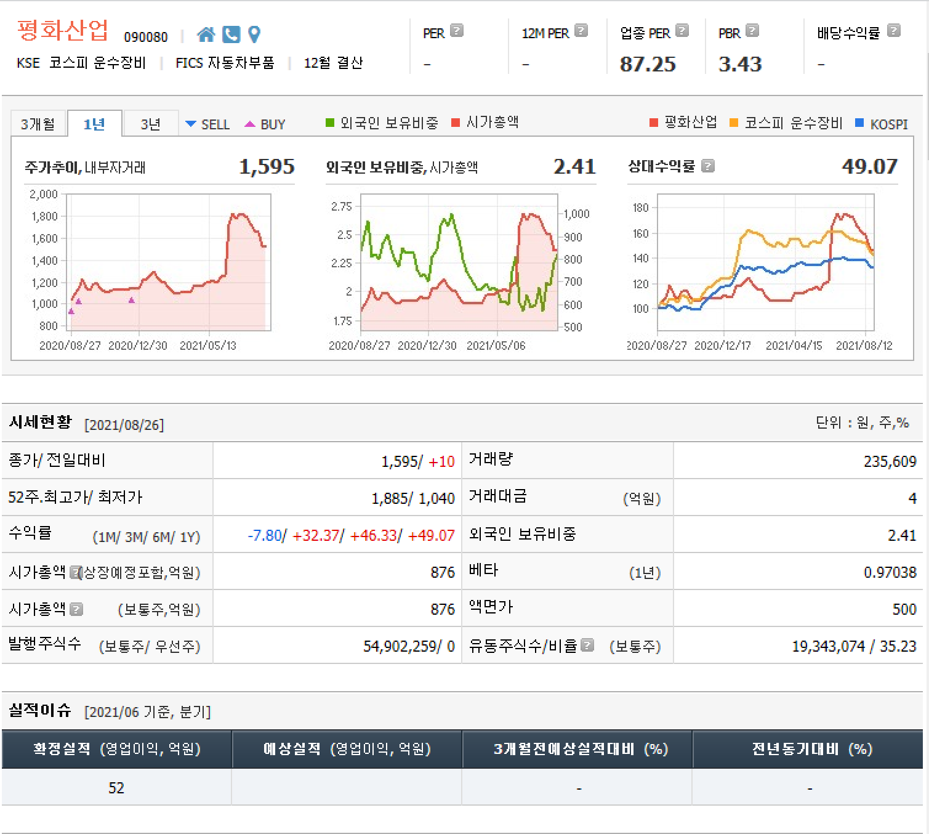Click 1M return value -7.80
The image size is (929, 834).
[x=264, y=535]
